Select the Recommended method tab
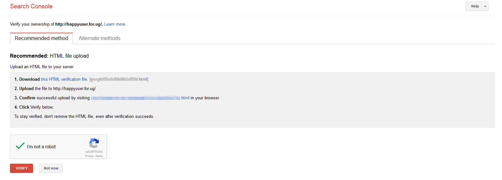Viewport: 502px width, 180px height. click(41, 38)
